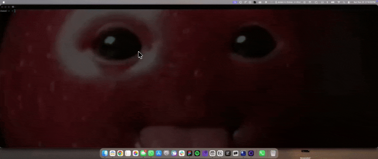Open the Jordan <> Kieran meeting item

[288, 2]
